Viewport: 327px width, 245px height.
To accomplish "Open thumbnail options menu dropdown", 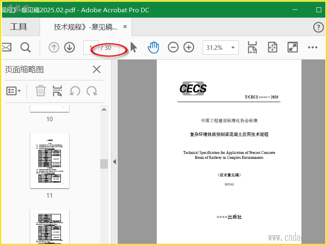I will [13, 91].
